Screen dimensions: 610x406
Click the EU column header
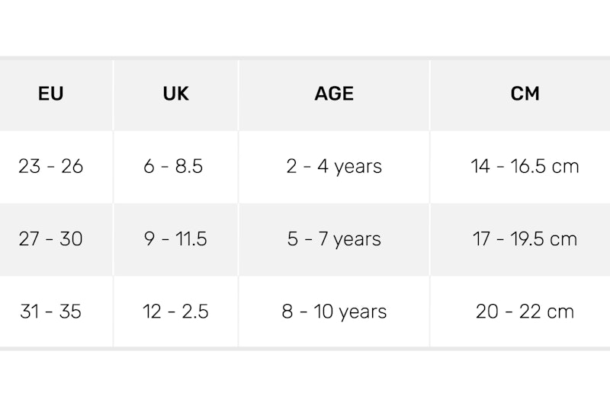(x=50, y=94)
